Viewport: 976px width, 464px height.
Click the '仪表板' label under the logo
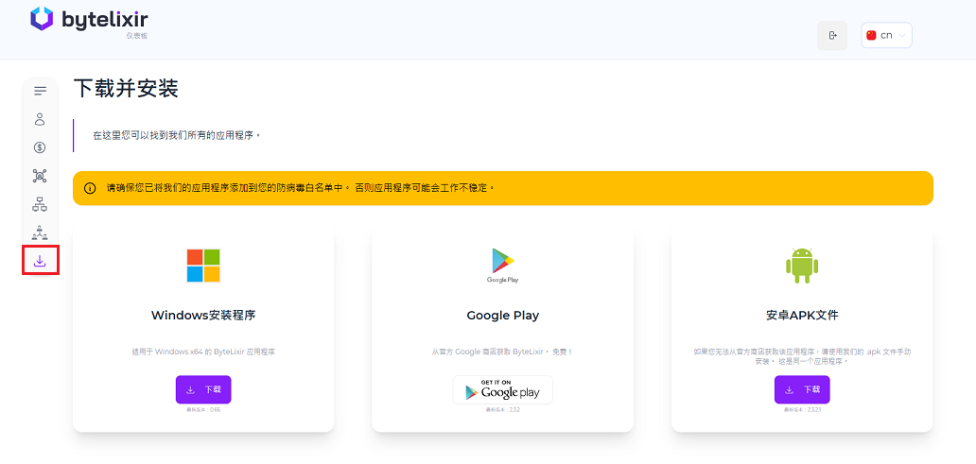(x=137, y=36)
